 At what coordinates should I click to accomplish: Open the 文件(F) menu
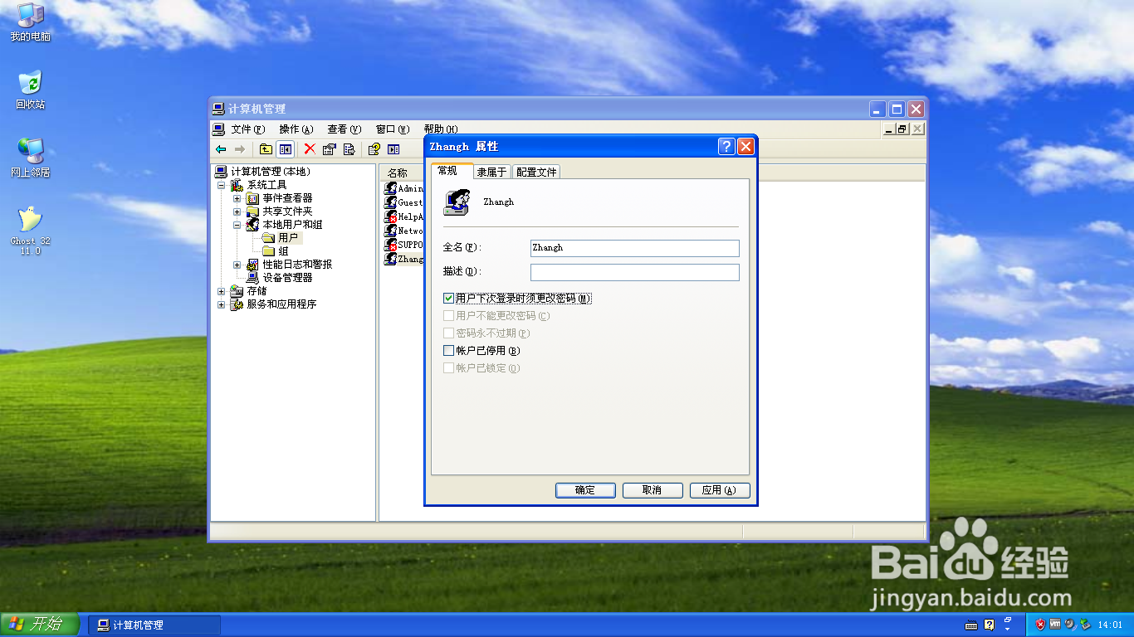point(247,129)
